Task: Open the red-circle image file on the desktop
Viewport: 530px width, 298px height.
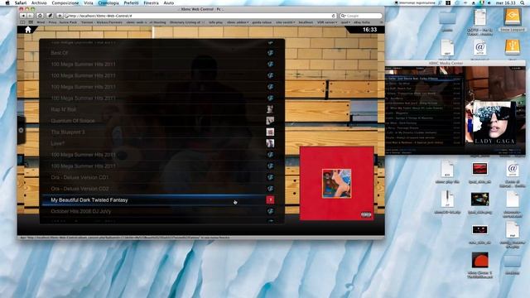Action: click(480, 260)
